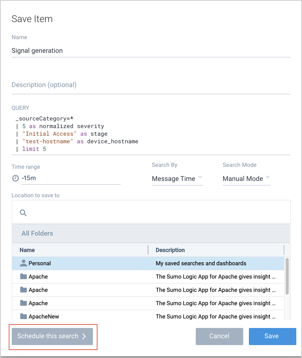Click the clock icon beside time range
302x358 pixels.
16,178
